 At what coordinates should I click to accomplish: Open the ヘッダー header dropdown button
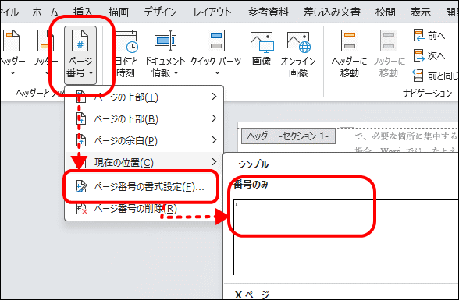[x=12, y=52]
